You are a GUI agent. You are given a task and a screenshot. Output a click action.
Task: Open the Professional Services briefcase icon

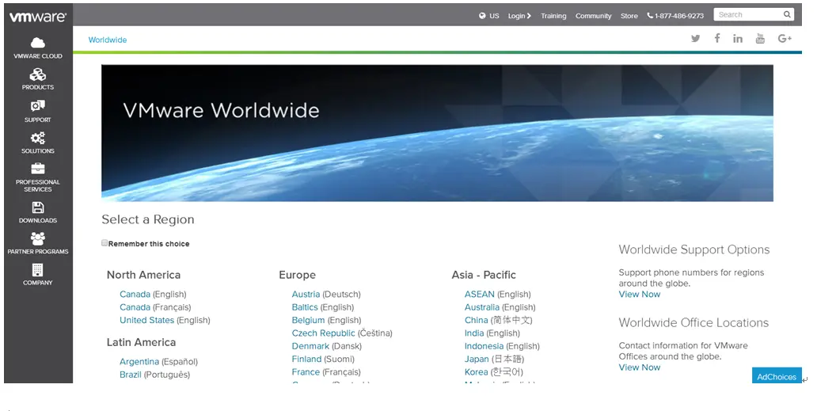coord(37,169)
